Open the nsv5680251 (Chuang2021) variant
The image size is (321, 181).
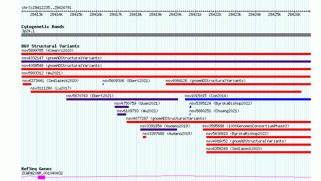214,111
